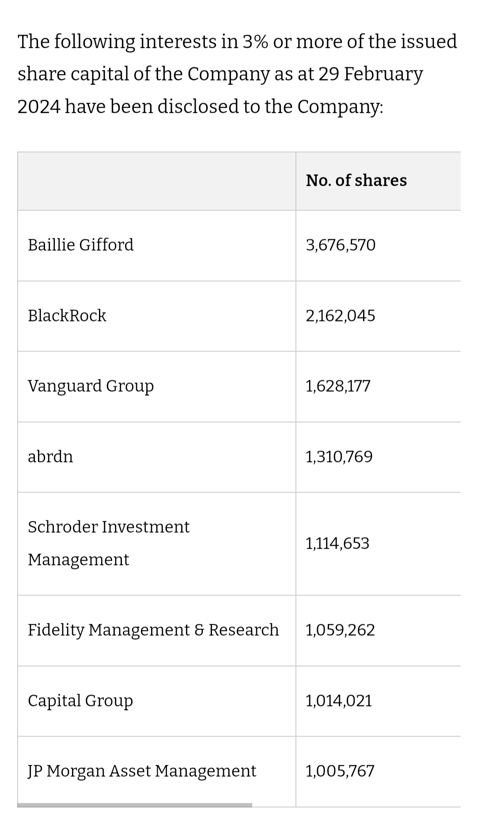Select the Baillie Gifford row name

point(80,245)
